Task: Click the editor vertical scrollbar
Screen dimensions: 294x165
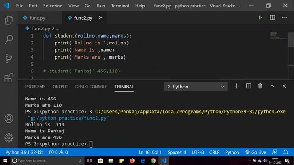Action: click(x=291, y=39)
